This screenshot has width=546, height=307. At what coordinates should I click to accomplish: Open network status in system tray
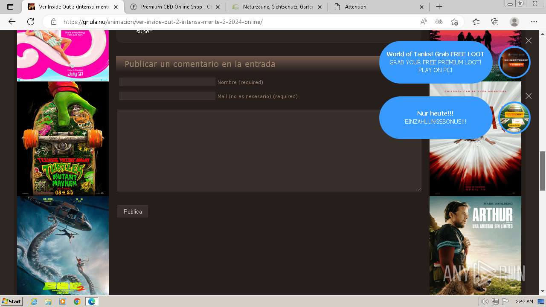tap(495, 301)
